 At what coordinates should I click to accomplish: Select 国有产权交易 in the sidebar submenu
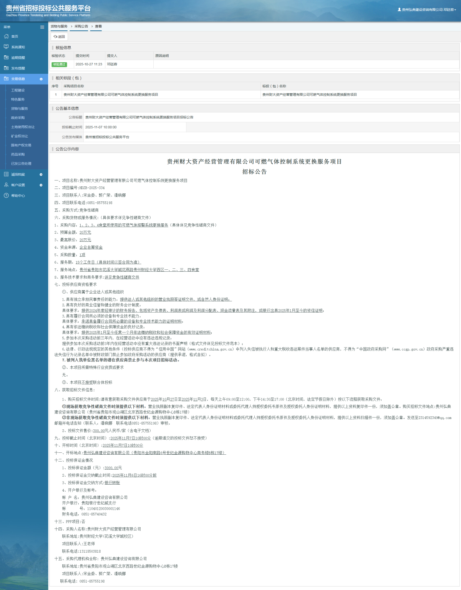coord(21,145)
